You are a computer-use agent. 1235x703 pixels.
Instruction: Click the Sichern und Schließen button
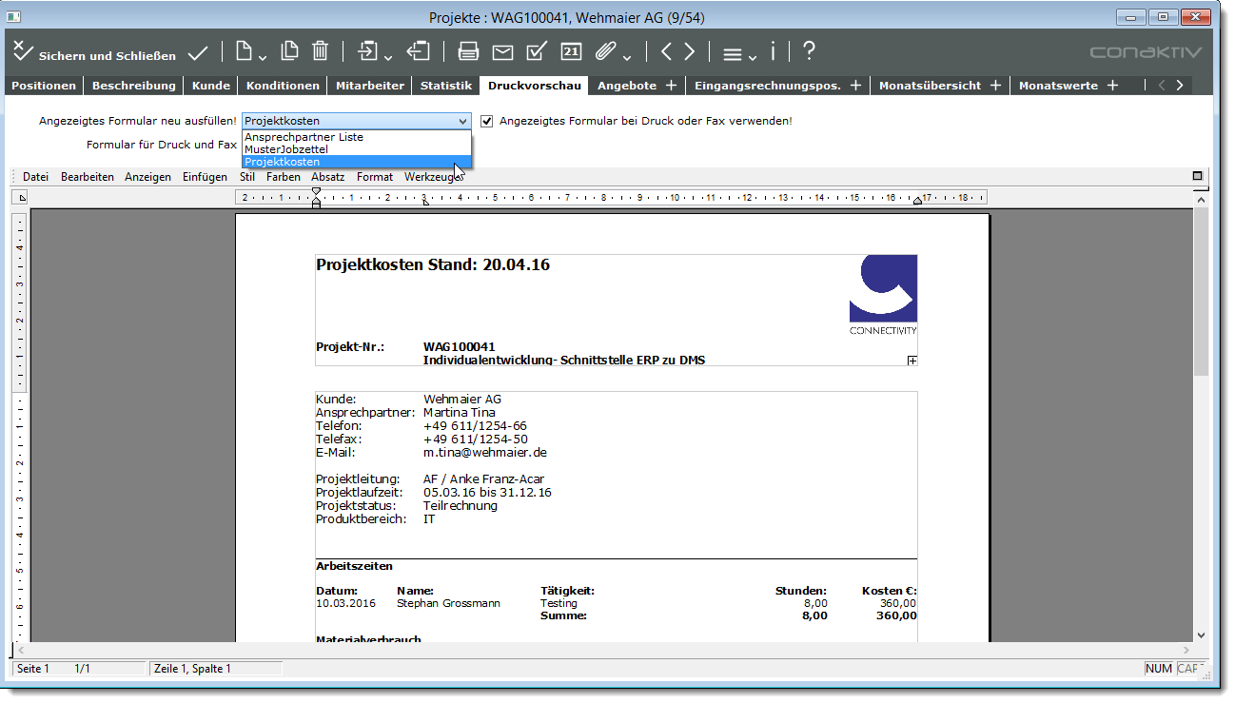pos(94,53)
